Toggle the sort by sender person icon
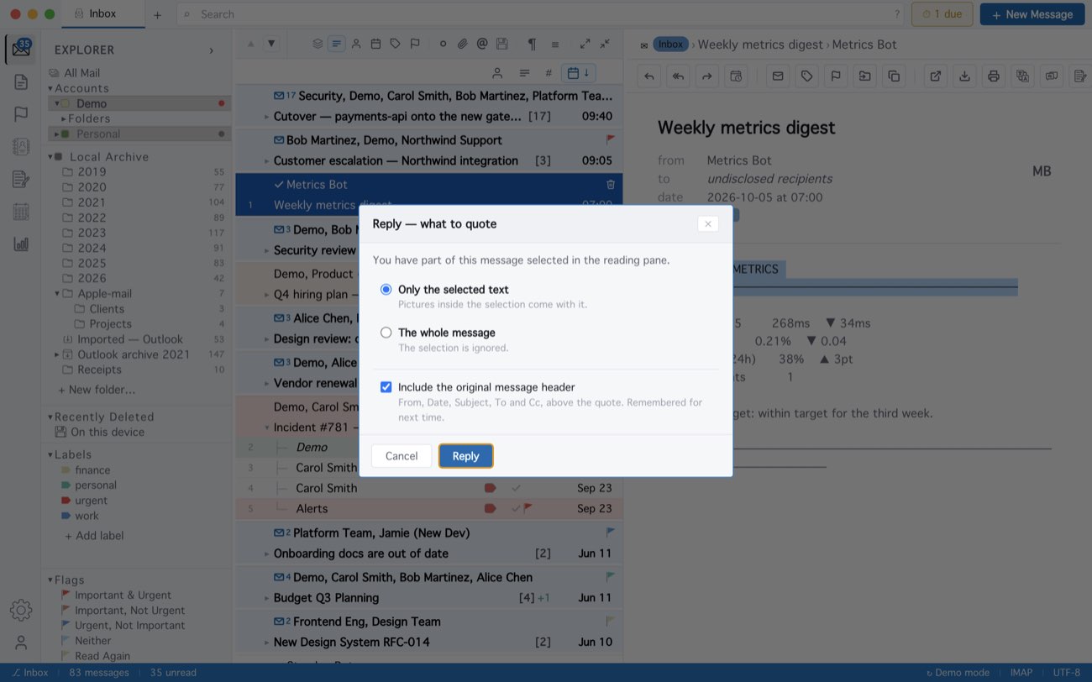 tap(497, 73)
